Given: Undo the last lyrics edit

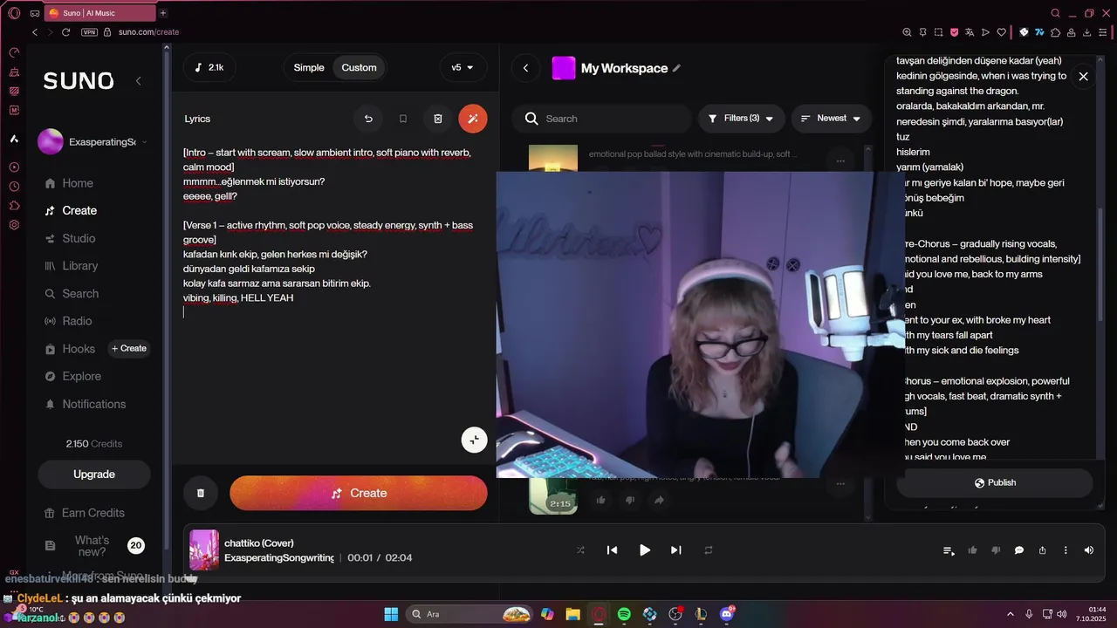Looking at the screenshot, I should coord(368,119).
